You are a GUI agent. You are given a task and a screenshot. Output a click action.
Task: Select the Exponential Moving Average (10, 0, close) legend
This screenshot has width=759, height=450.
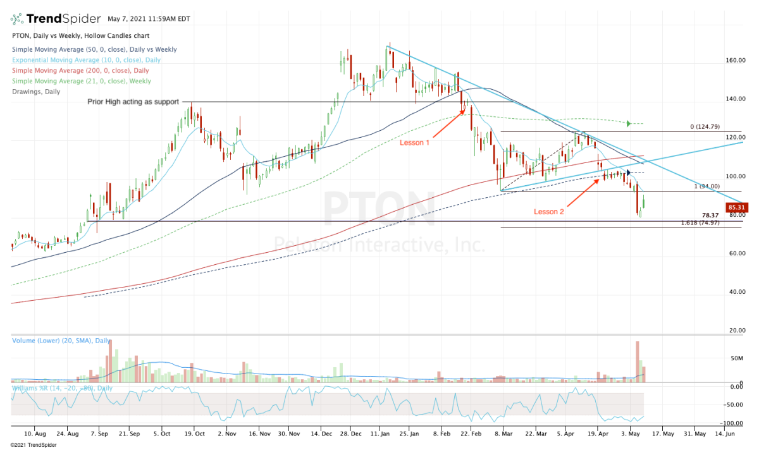pyautogui.click(x=86, y=60)
